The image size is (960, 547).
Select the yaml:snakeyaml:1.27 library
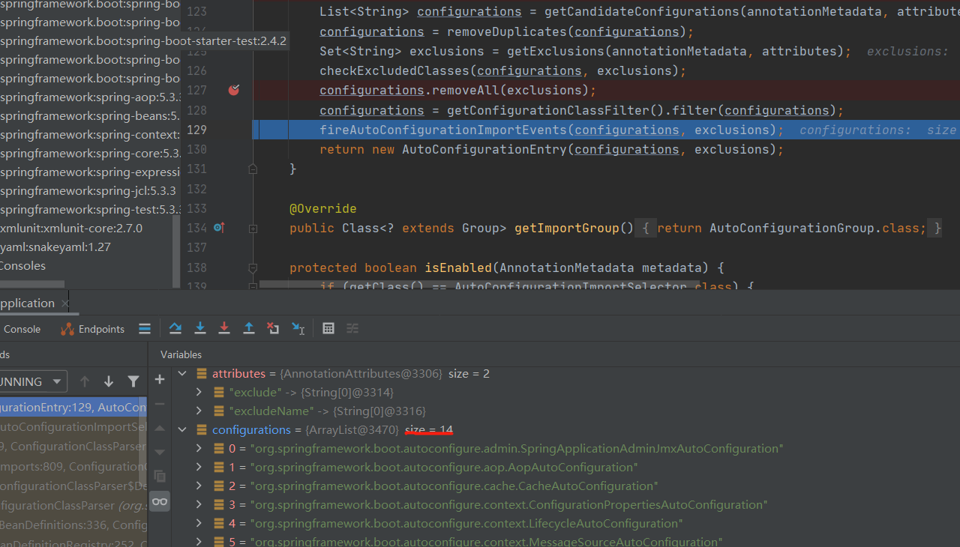point(55,247)
